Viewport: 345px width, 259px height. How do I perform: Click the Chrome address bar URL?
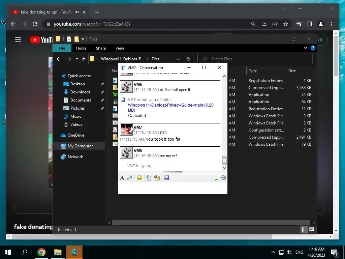pyautogui.click(x=92, y=24)
